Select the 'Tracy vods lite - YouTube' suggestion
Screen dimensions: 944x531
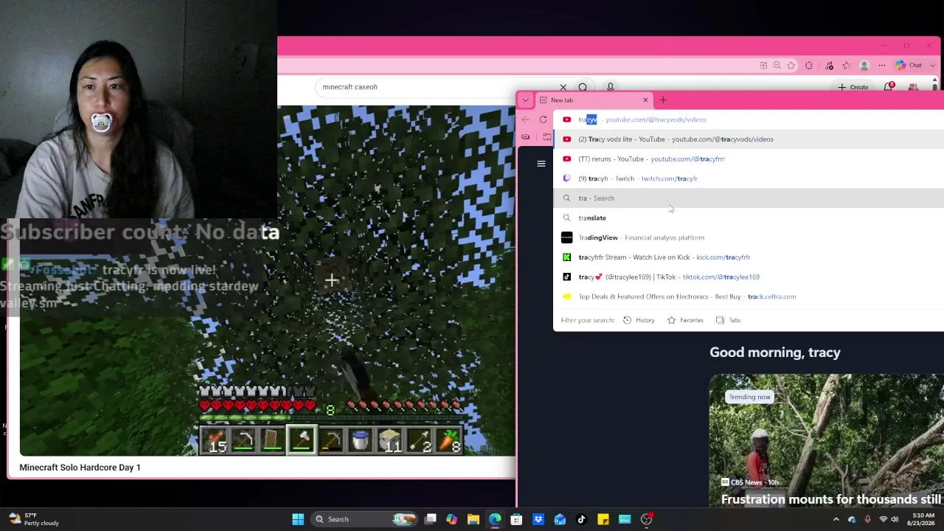tap(749, 139)
